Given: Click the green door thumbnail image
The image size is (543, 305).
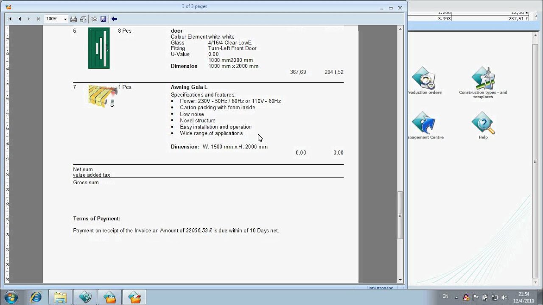Looking at the screenshot, I should point(99,48).
